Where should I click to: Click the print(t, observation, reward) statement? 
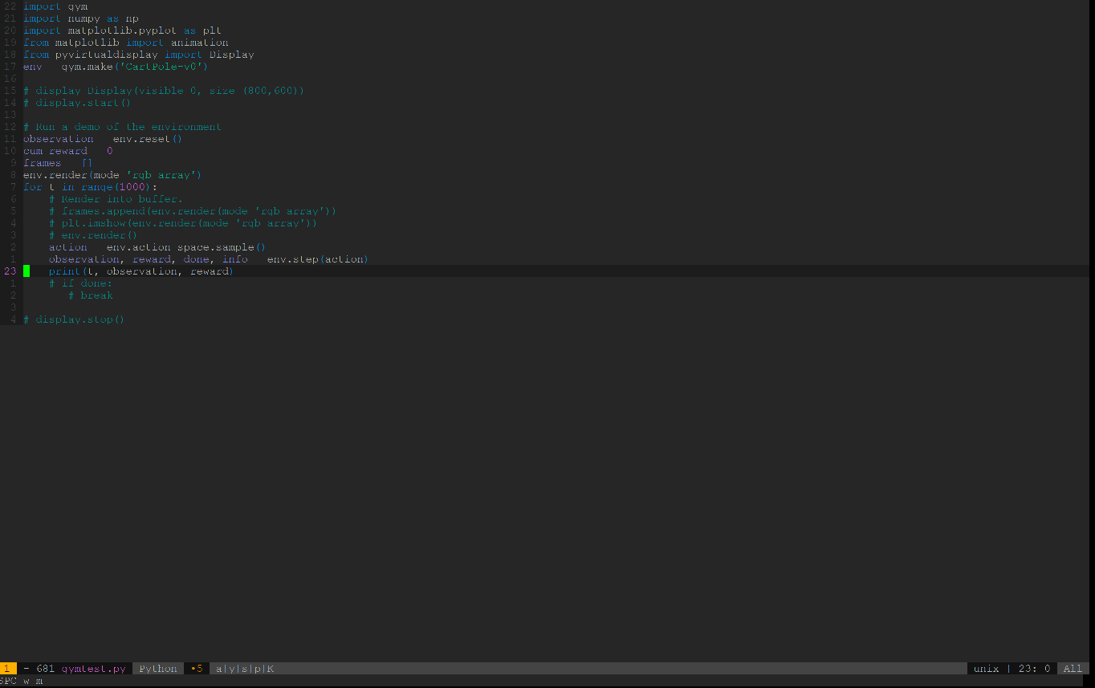point(140,271)
